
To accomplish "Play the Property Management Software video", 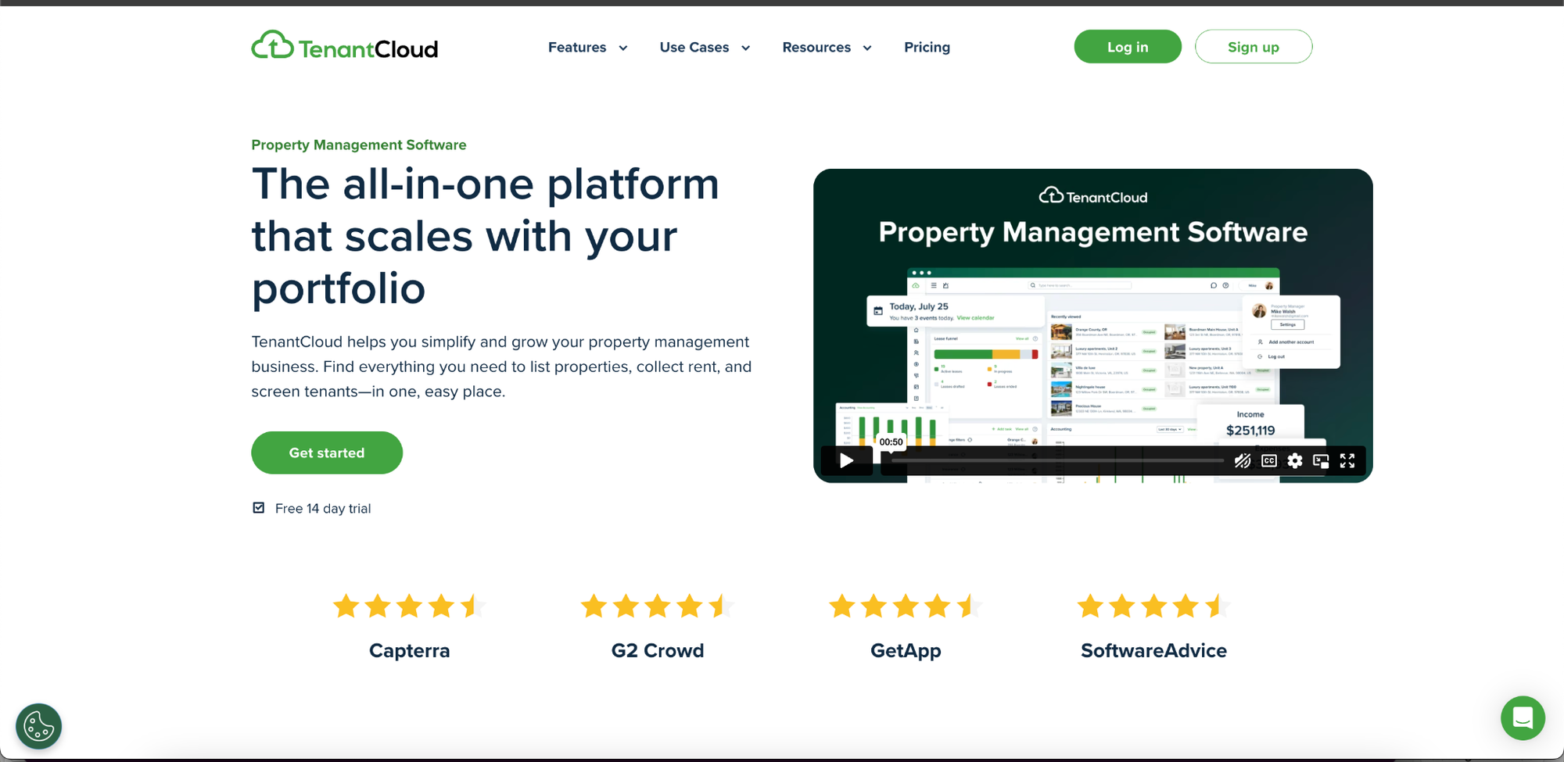I will tap(847, 460).
